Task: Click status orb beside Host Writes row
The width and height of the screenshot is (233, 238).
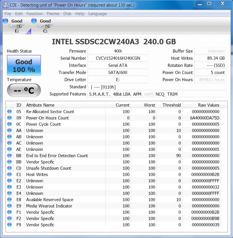Action: tap(10, 175)
